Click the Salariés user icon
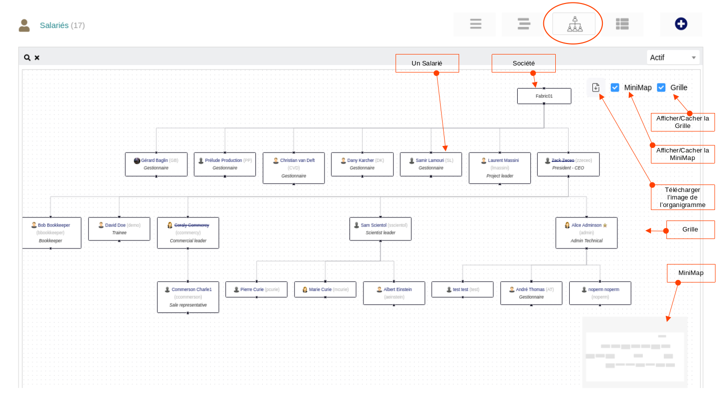 pos(24,25)
